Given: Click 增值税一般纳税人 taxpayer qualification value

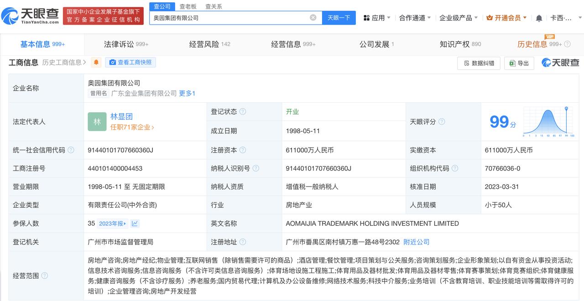Looking at the screenshot, I should [x=312, y=187].
